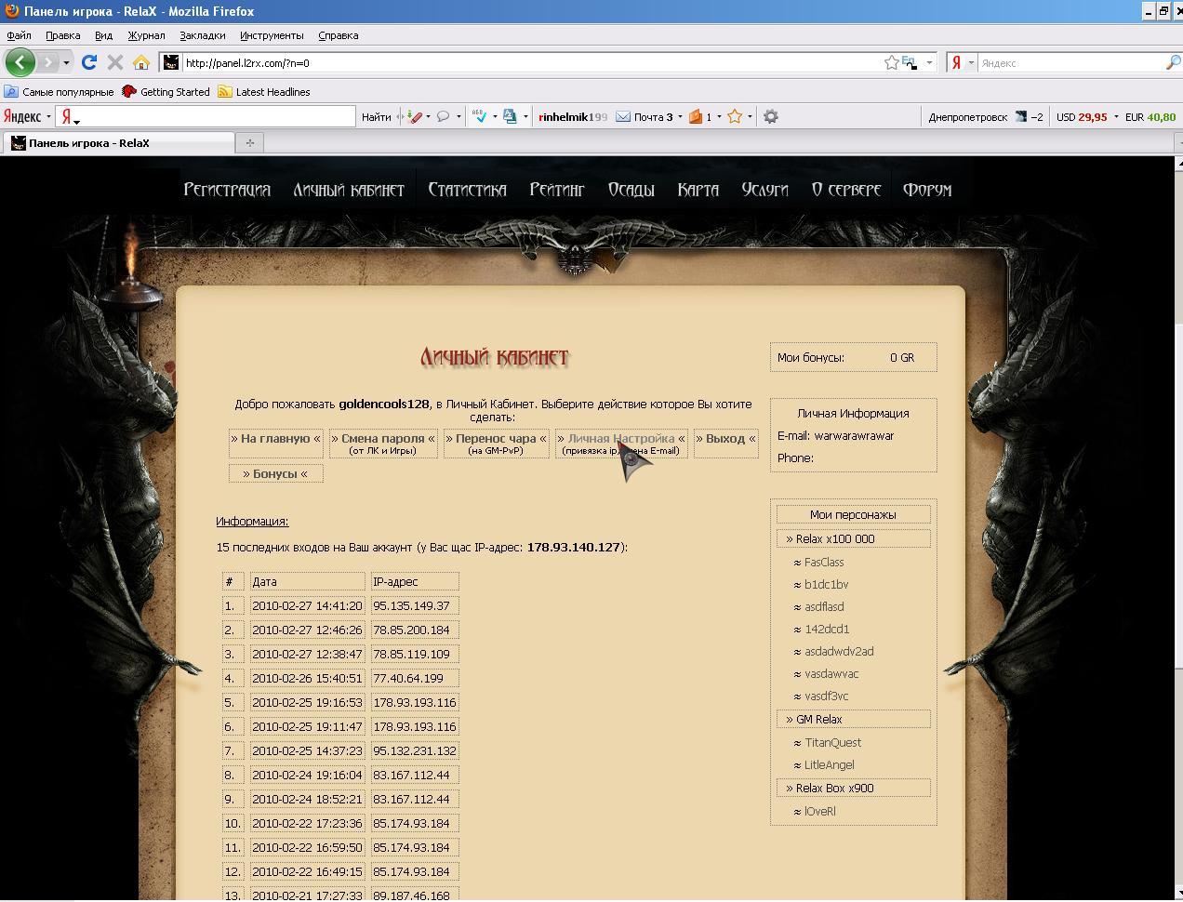Click the spell check icon on Yandex bar
This screenshot has height=902, width=1183.
click(x=480, y=116)
